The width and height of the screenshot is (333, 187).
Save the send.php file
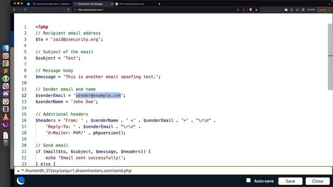tap(290, 181)
